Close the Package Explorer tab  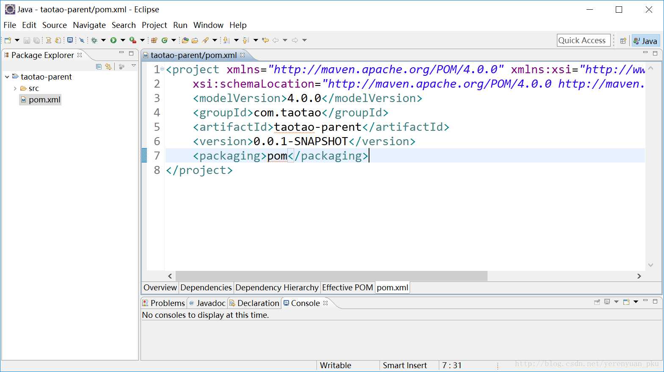pos(80,55)
